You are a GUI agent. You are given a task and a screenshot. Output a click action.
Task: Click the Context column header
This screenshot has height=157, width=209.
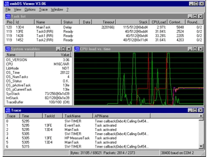tap(176, 22)
